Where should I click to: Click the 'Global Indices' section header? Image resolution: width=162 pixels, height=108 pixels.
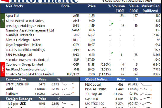tap(96, 79)
